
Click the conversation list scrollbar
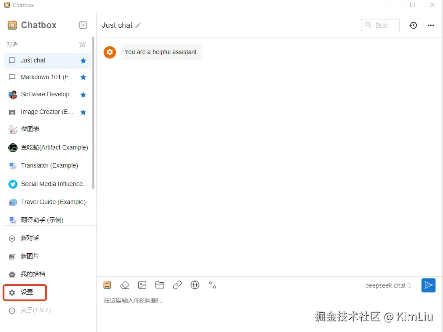coord(93,113)
